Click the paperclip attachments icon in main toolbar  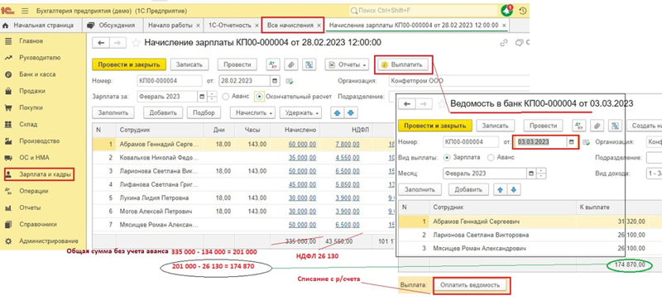click(291, 64)
